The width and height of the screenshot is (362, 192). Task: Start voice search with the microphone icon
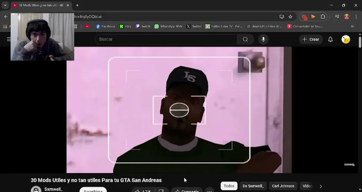[x=263, y=39]
